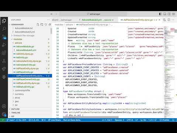Image resolution: width=177 pixels, height=133 pixels.
Task: Expand the currency folder
Action: coord(19,94)
